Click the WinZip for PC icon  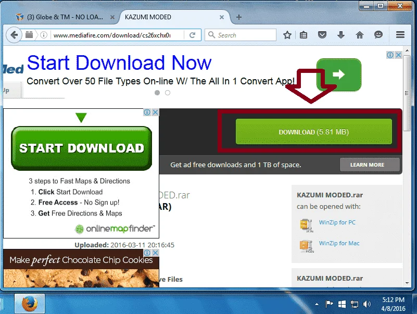(x=307, y=225)
